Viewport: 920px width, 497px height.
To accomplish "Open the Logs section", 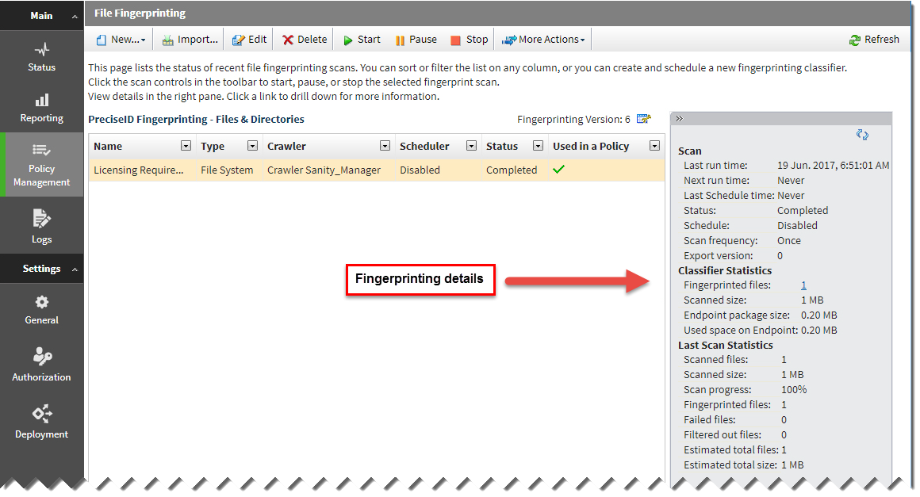I will [x=42, y=226].
